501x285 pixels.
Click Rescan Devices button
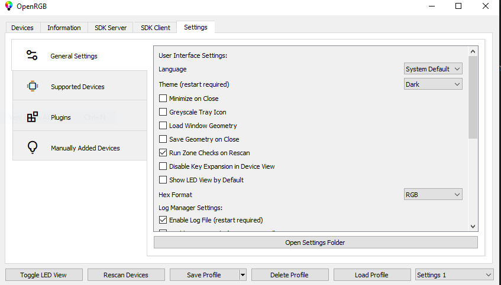pos(126,275)
